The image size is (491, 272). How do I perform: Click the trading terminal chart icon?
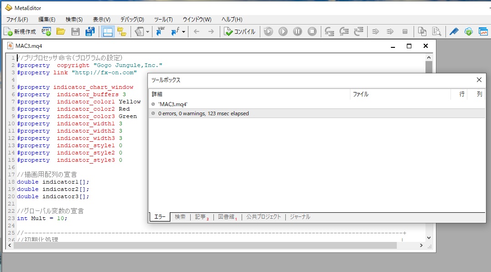(483, 31)
